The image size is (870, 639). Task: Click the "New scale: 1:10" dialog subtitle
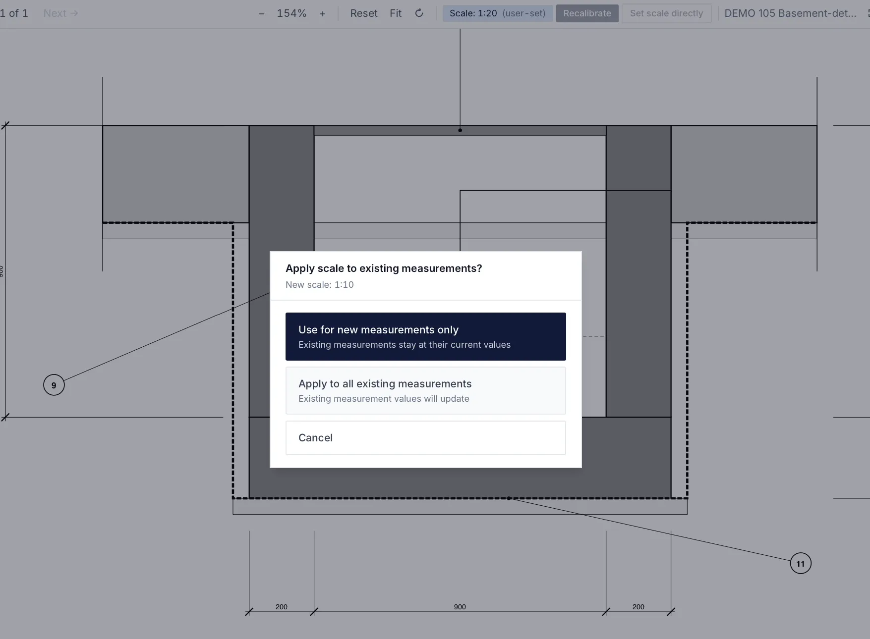320,285
